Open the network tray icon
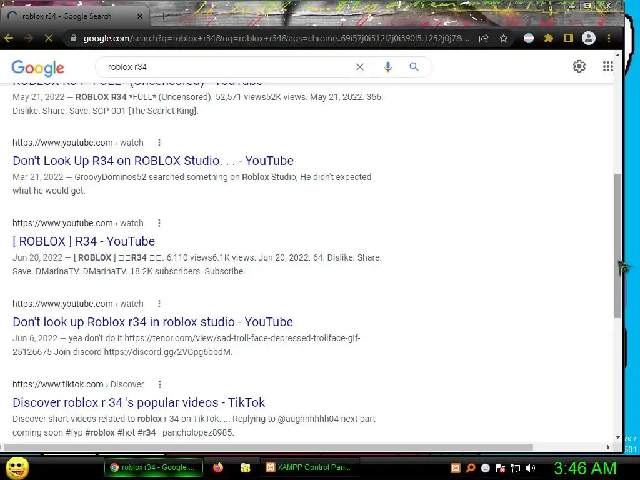This screenshot has width=640, height=480. [x=516, y=468]
